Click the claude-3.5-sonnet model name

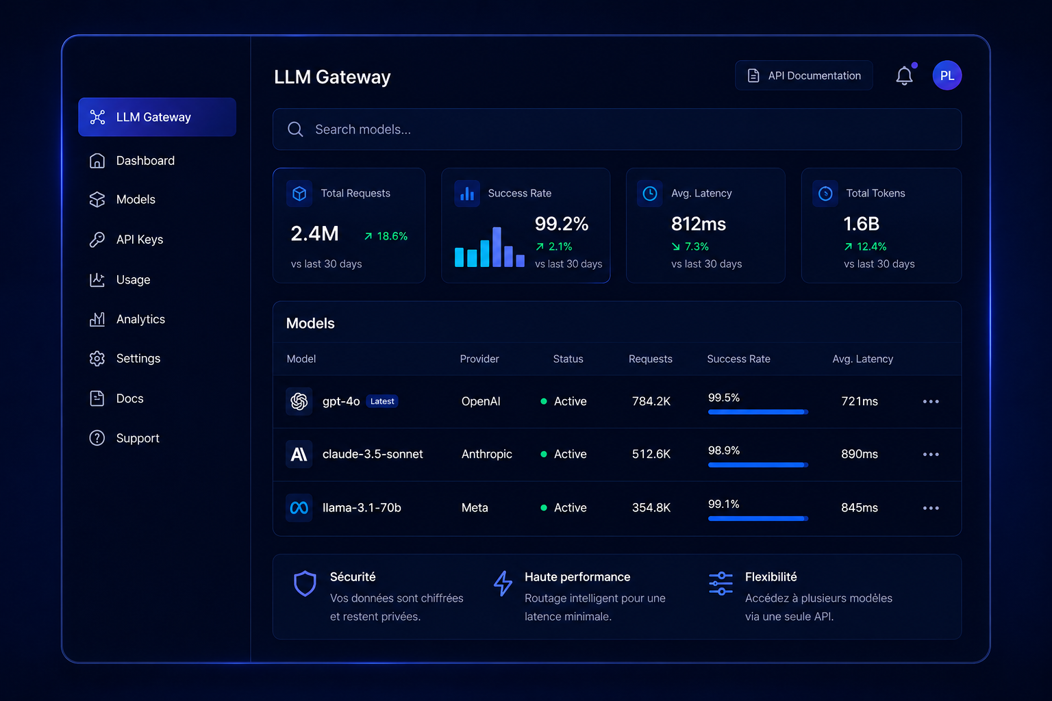point(373,455)
